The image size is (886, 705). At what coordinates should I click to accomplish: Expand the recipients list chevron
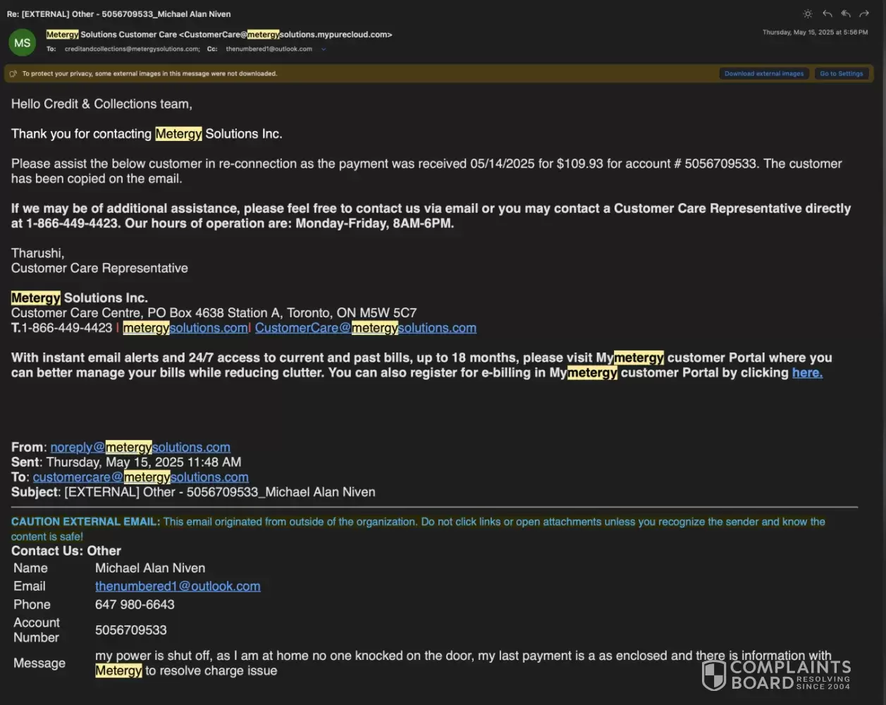[324, 49]
